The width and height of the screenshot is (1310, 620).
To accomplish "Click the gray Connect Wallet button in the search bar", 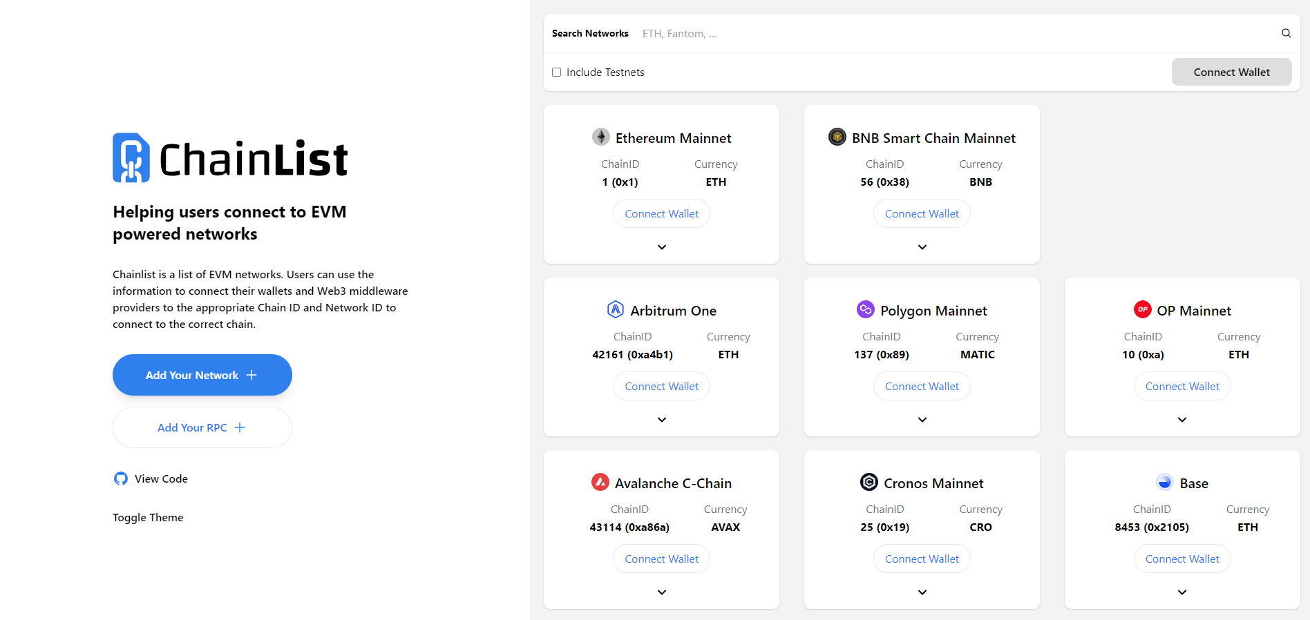I will 1232,72.
